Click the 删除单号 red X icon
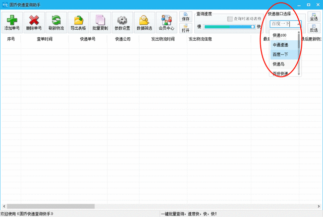This screenshot has width=323, height=217. click(34, 20)
